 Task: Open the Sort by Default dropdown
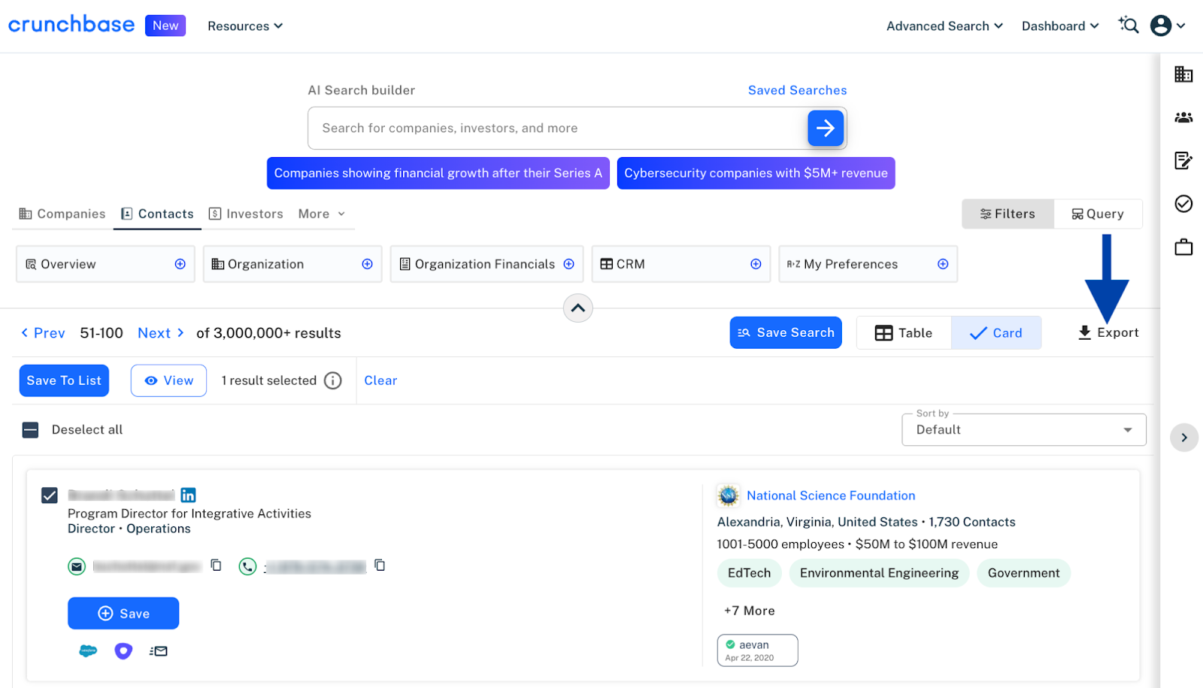1024,429
